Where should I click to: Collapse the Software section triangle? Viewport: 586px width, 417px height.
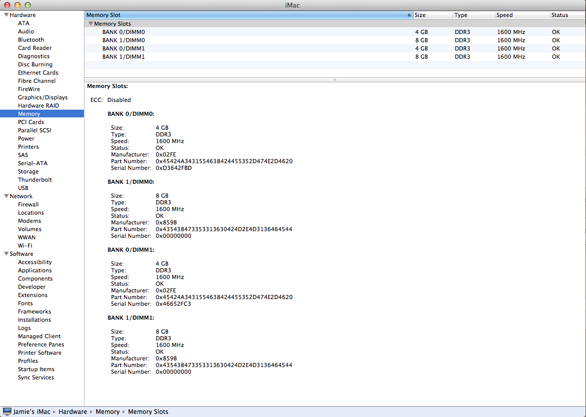click(x=6, y=254)
